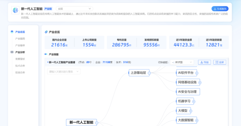The width and height of the screenshot is (241, 126).
Task: Click the link icon beside 产业总览 heading
Action: (x=46, y=32)
